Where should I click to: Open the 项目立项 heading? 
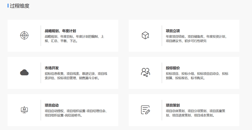pyautogui.click(x=173, y=31)
